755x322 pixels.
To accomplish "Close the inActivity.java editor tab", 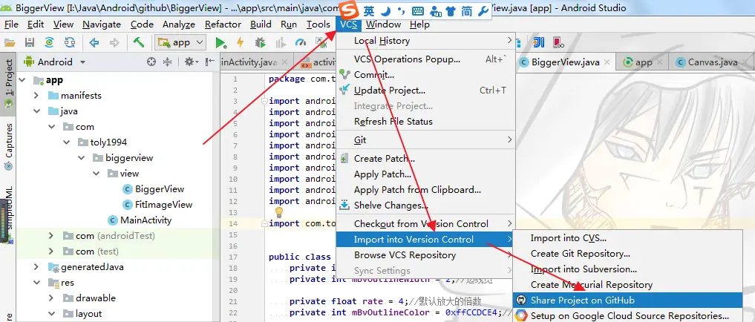I will click(284, 62).
